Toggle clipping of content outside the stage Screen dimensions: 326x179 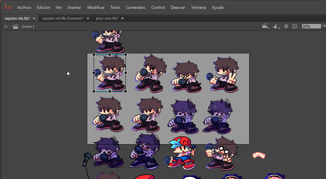pyautogui.click(x=295, y=26)
